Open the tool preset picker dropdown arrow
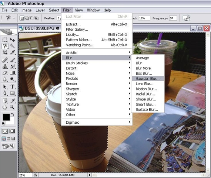The image size is (211, 178). pyautogui.click(x=14, y=18)
